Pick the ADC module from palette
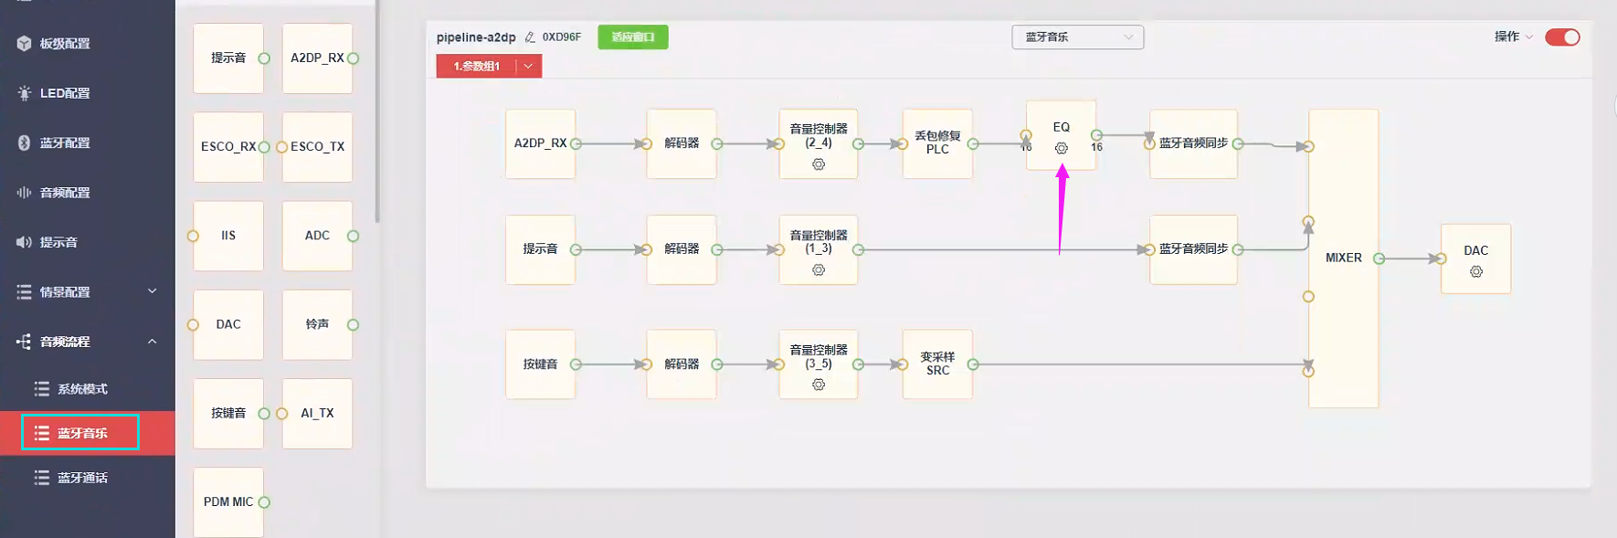This screenshot has width=1617, height=538. (317, 236)
